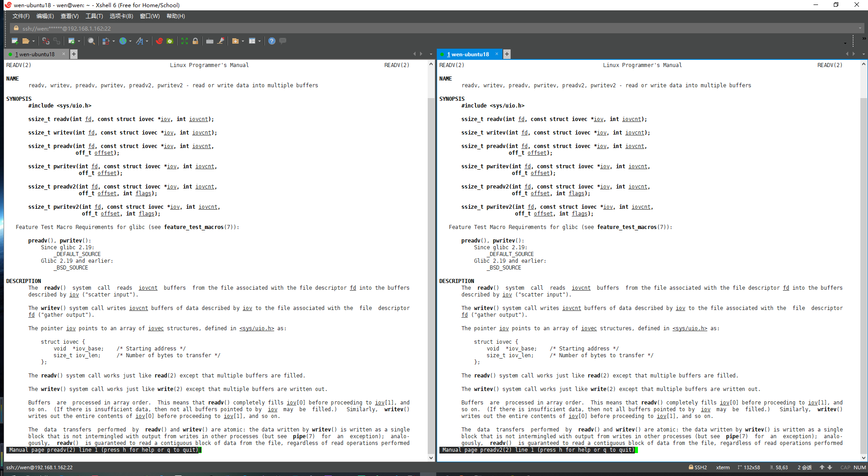Click the 2会话 indicator in the status bar
868x476 pixels.
pos(804,467)
